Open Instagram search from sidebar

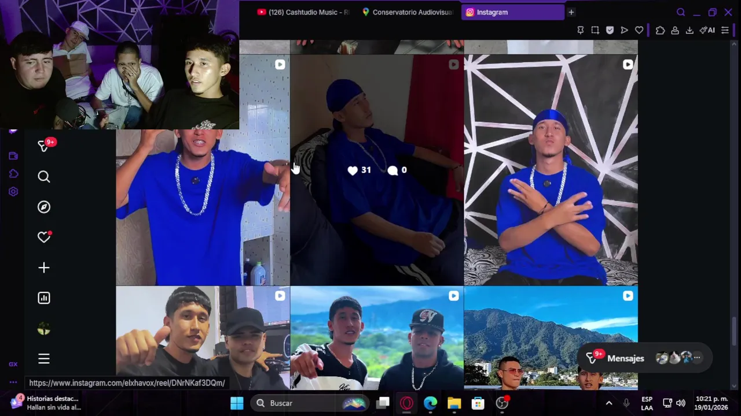click(x=44, y=177)
